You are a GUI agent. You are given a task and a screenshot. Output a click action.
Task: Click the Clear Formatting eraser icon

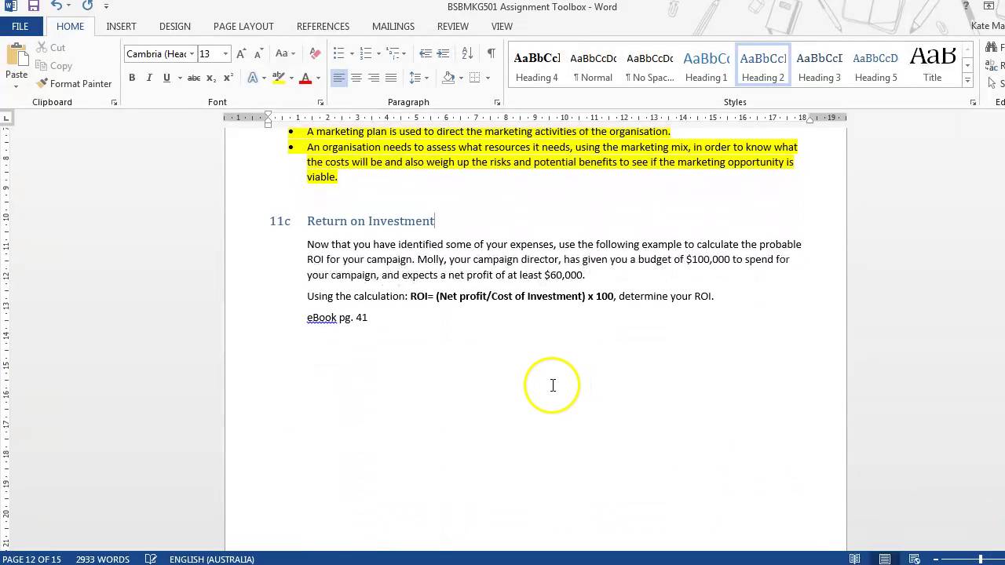coord(315,54)
